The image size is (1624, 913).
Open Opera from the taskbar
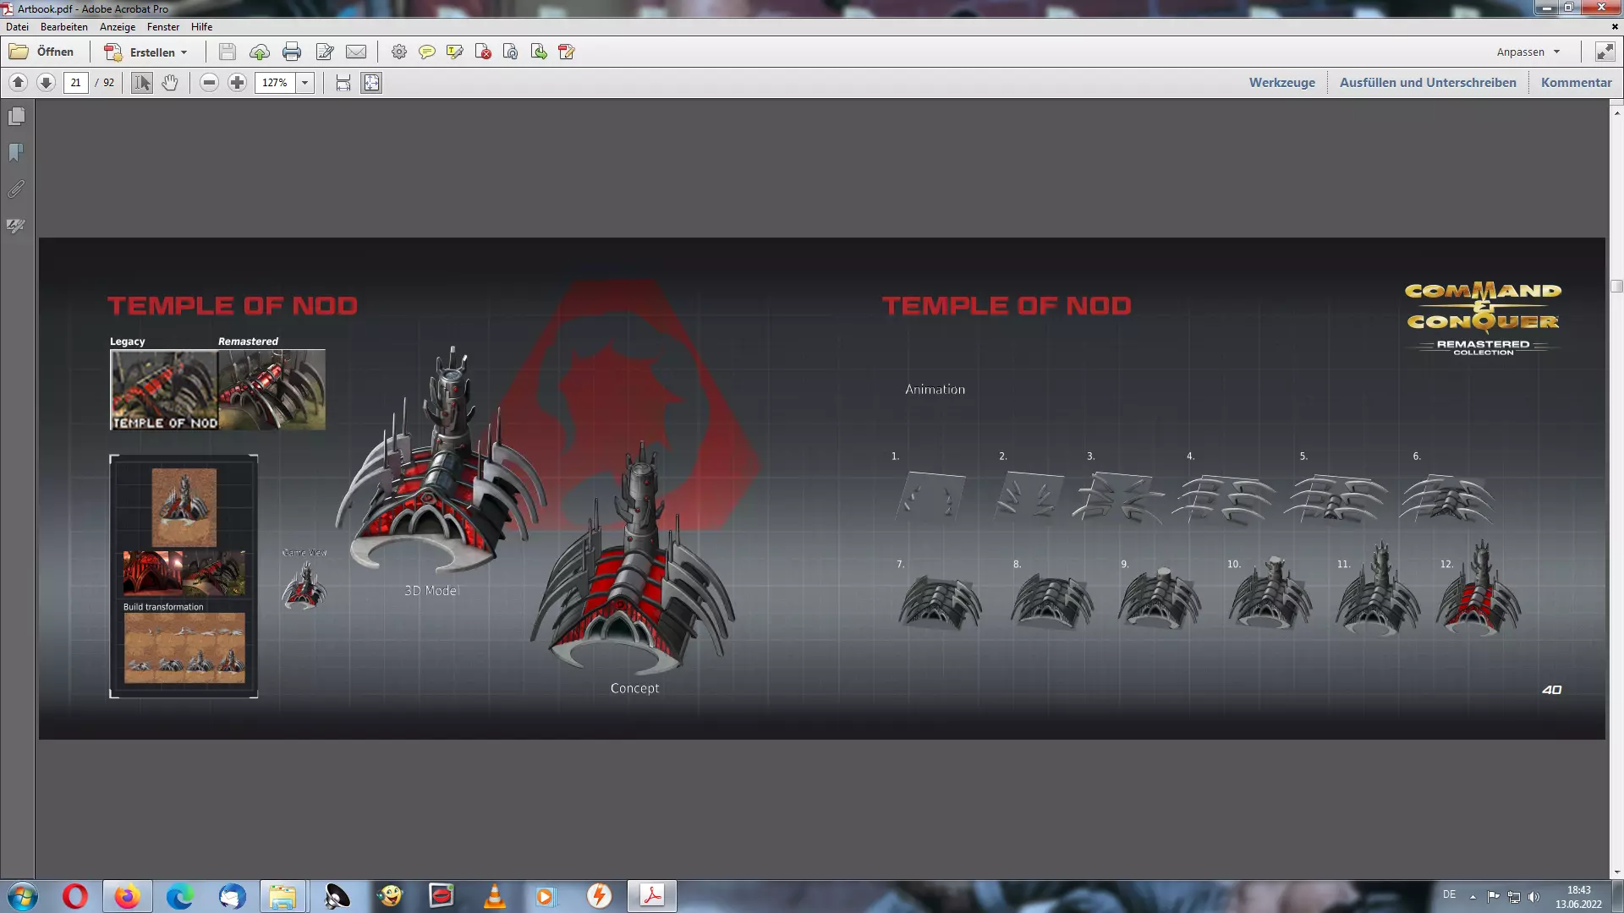pyautogui.click(x=75, y=896)
